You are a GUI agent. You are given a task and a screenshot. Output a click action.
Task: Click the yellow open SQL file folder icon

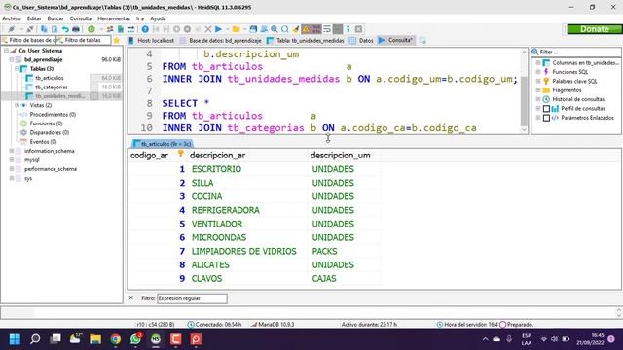236,29
